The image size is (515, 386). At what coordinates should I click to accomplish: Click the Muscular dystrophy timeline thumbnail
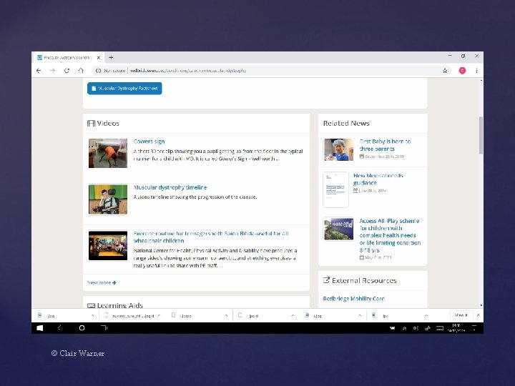tap(108, 199)
